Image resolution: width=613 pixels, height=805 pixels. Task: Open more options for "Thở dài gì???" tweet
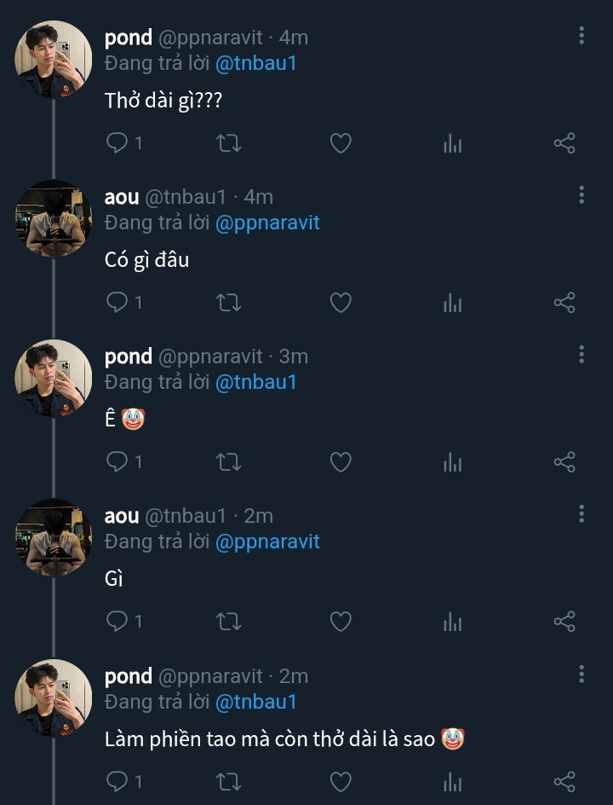coord(581,36)
